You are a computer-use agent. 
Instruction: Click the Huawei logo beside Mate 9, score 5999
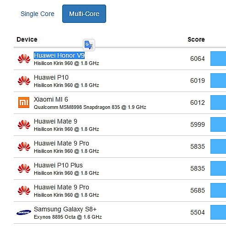tap(24, 124)
